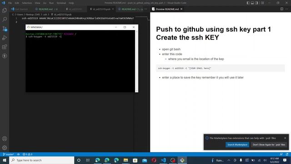Click the MINGW64 terminal vertical scrollbar
The width and height of the screenshot is (291, 164).
click(x=136, y=61)
